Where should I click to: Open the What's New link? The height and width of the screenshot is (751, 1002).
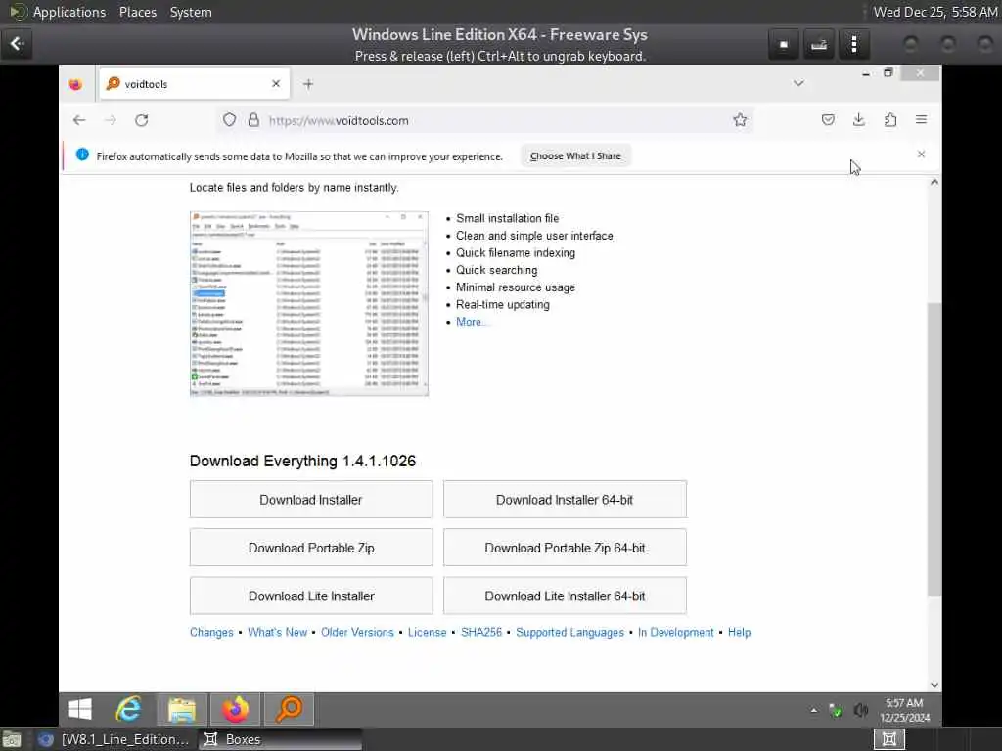coord(277,632)
